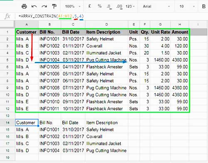
Task: Click the 'Unit Rate' header cell
Action: (x=160, y=32)
